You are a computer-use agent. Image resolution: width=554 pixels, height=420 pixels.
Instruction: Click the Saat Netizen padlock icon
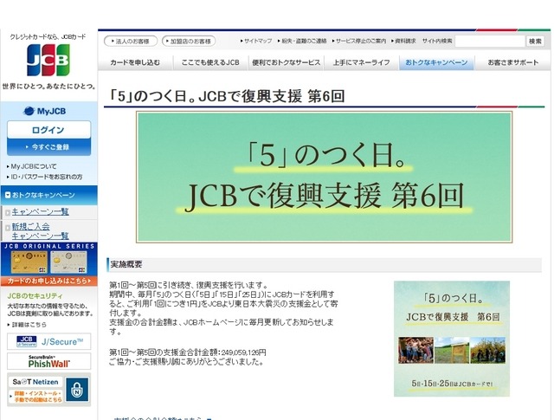pyautogui.click(x=77, y=389)
